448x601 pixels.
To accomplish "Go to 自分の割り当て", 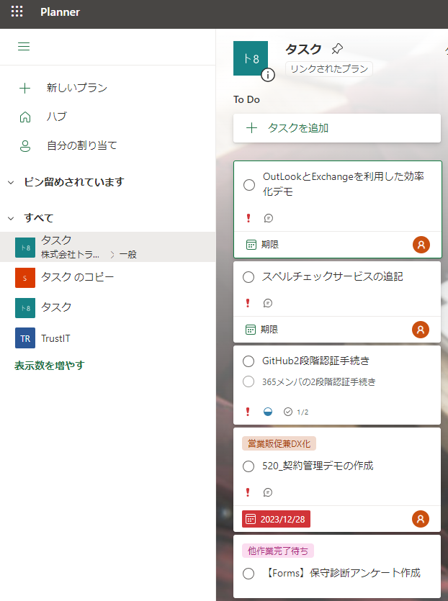I will (81, 145).
